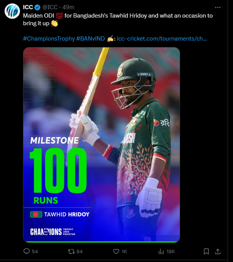Click the 54 replies count
The width and height of the screenshot is (233, 262).
click(35, 251)
